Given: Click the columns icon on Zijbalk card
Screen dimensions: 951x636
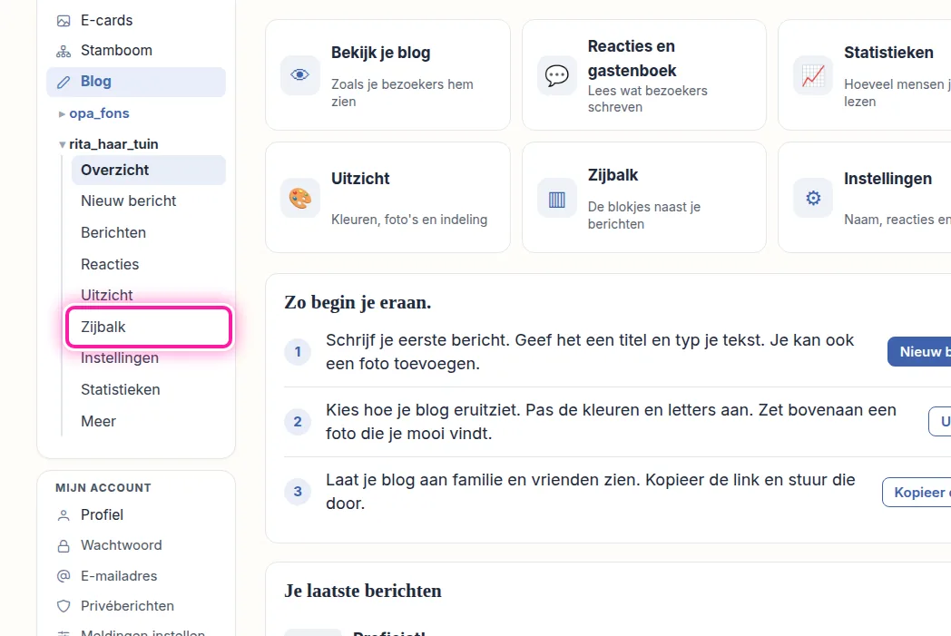Looking at the screenshot, I should [x=556, y=198].
